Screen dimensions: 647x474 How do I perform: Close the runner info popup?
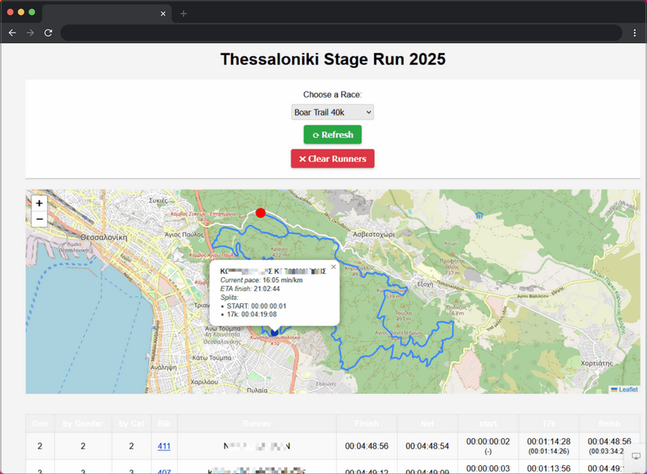(333, 266)
